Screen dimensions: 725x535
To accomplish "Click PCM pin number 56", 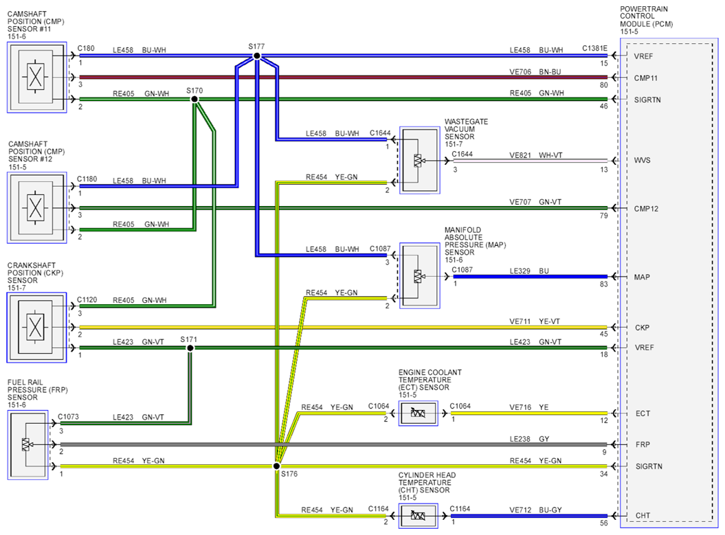I will tap(604, 523).
